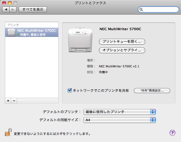Image resolution: width=181 pixels, height=142 pixels.
Task: Click the lock icon to prevent changes
Action: coord(8,133)
